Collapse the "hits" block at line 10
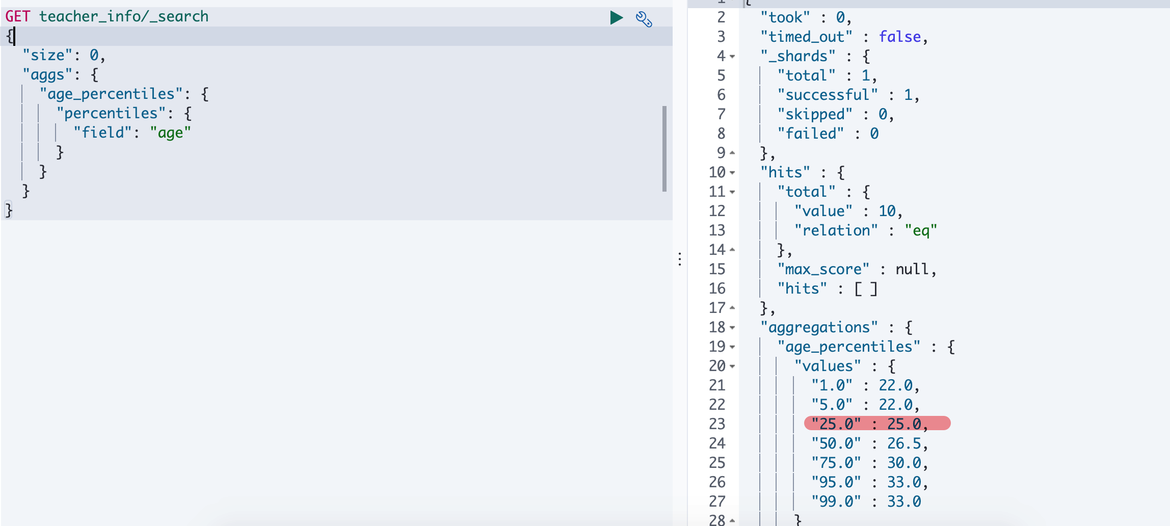 [732, 173]
